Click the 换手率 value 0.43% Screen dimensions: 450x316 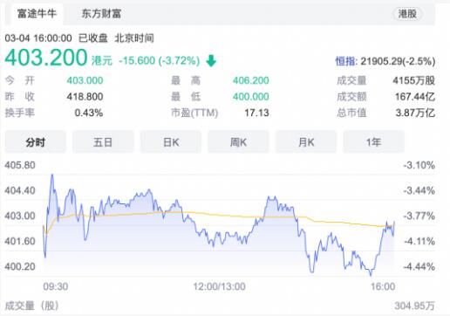89,113
